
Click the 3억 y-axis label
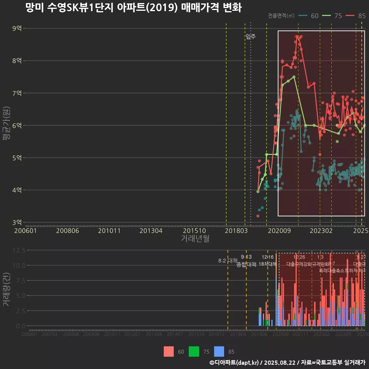[x=17, y=223]
